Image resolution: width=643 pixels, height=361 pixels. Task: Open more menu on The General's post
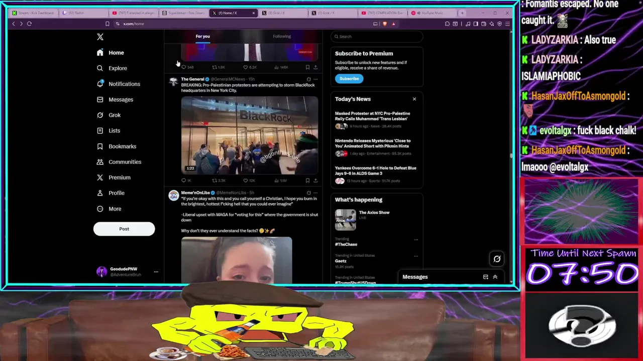pos(315,79)
